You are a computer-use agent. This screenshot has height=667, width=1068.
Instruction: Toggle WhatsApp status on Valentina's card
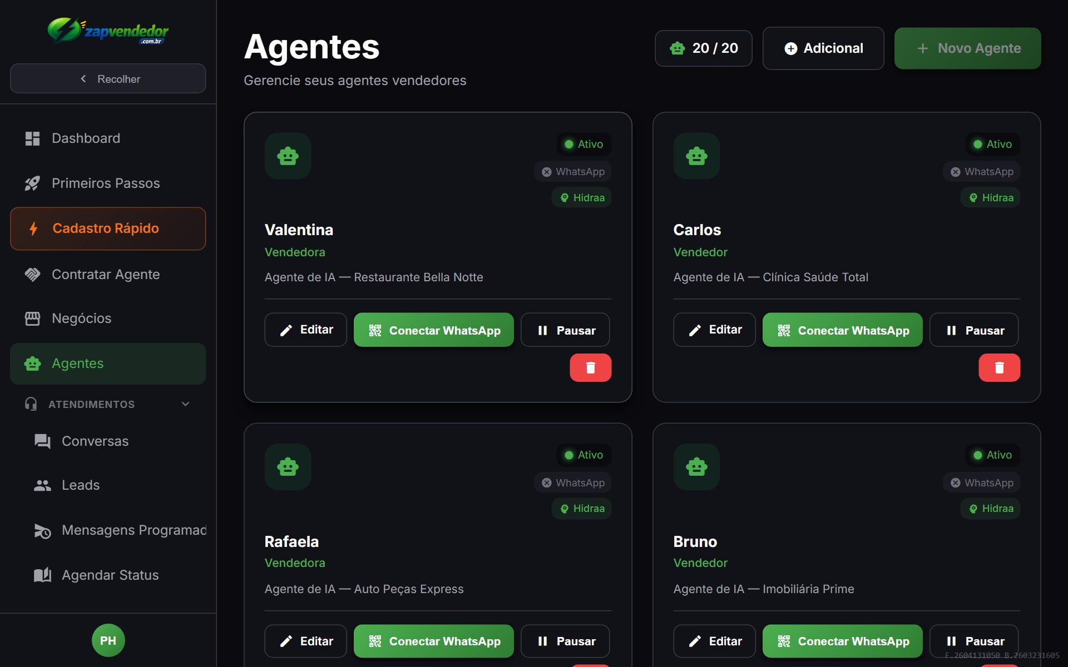[572, 171]
